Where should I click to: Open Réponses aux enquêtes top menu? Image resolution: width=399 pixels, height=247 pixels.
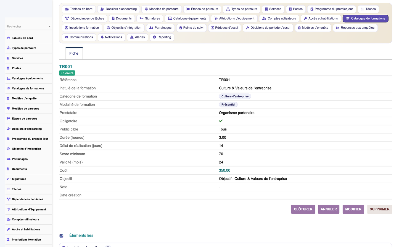[355, 28]
